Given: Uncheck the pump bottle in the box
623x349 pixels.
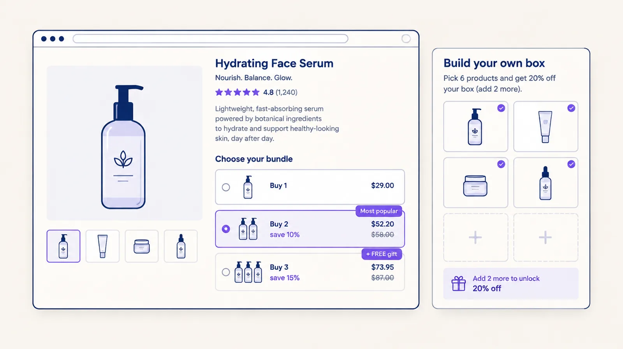Looking at the screenshot, I should coord(501,108).
